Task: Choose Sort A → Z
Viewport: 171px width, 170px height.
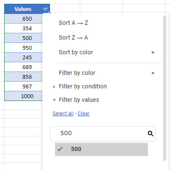Action: coord(74,23)
